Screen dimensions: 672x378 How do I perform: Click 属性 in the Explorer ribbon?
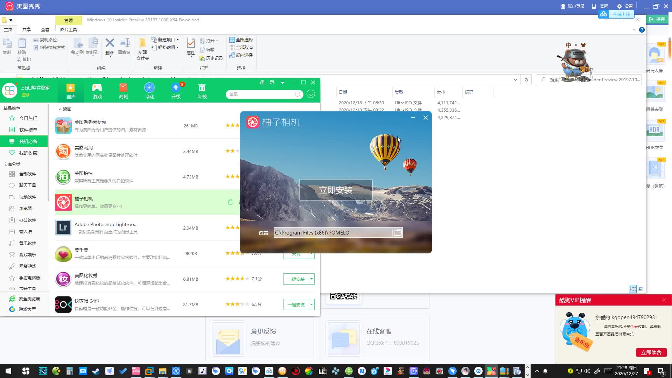(x=191, y=47)
